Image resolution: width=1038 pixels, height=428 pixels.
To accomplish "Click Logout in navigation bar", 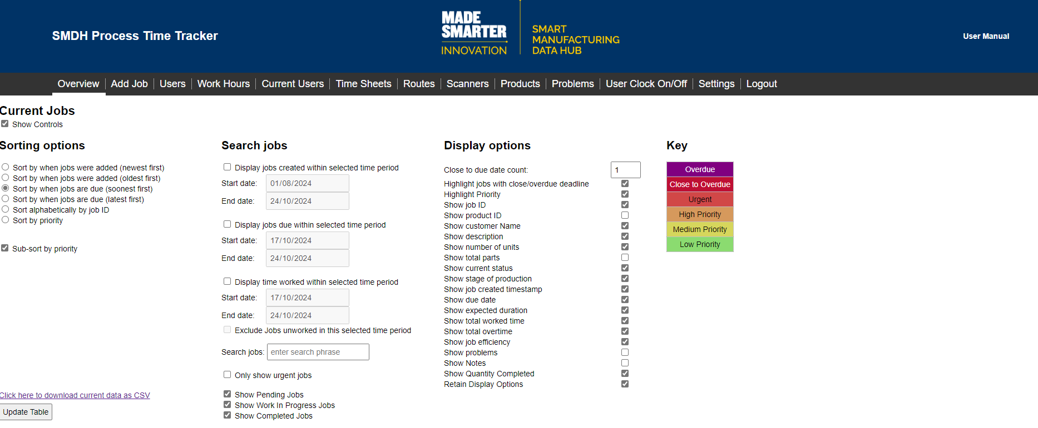I will click(x=762, y=84).
